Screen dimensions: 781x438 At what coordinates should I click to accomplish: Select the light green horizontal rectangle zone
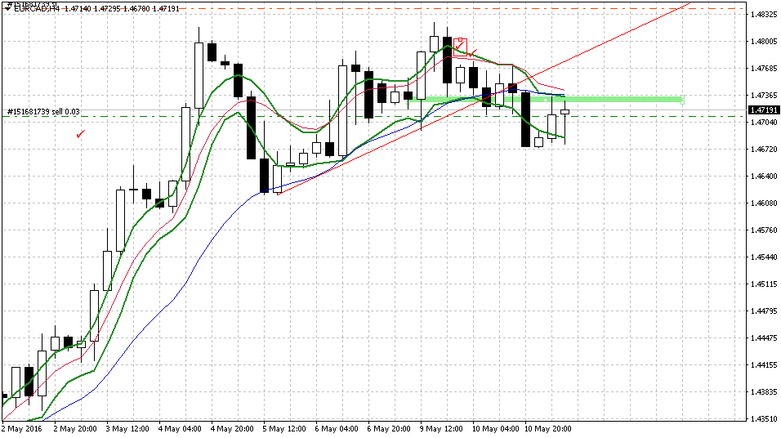point(545,100)
